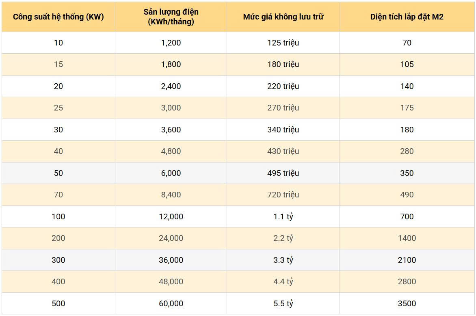Click the '60,000' output cell
Viewport: 476px width, 316px height.
pyautogui.click(x=171, y=303)
